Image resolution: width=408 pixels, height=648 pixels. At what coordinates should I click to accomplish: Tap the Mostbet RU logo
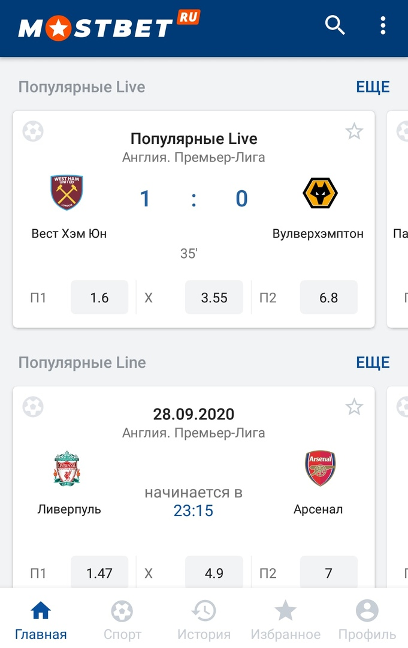pos(109,26)
